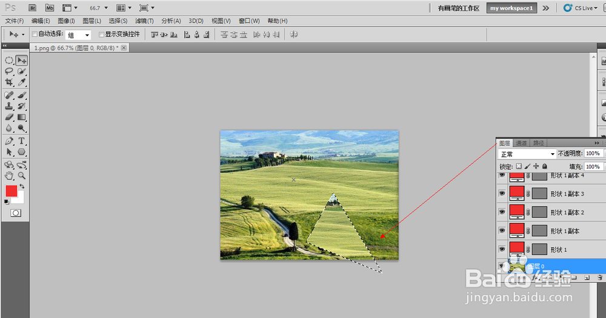Toggle lock transparent pixels
Image resolution: width=606 pixels, height=318 pixels.
coord(519,166)
